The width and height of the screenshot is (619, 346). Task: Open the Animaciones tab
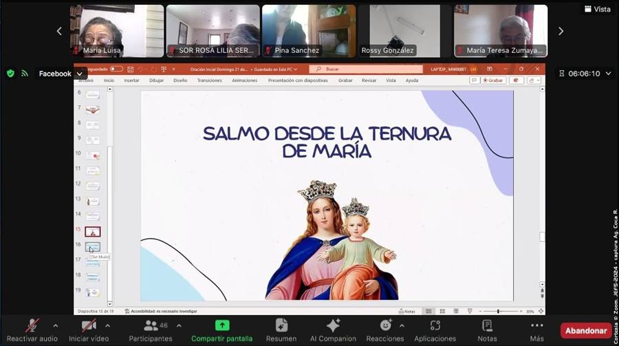click(245, 80)
